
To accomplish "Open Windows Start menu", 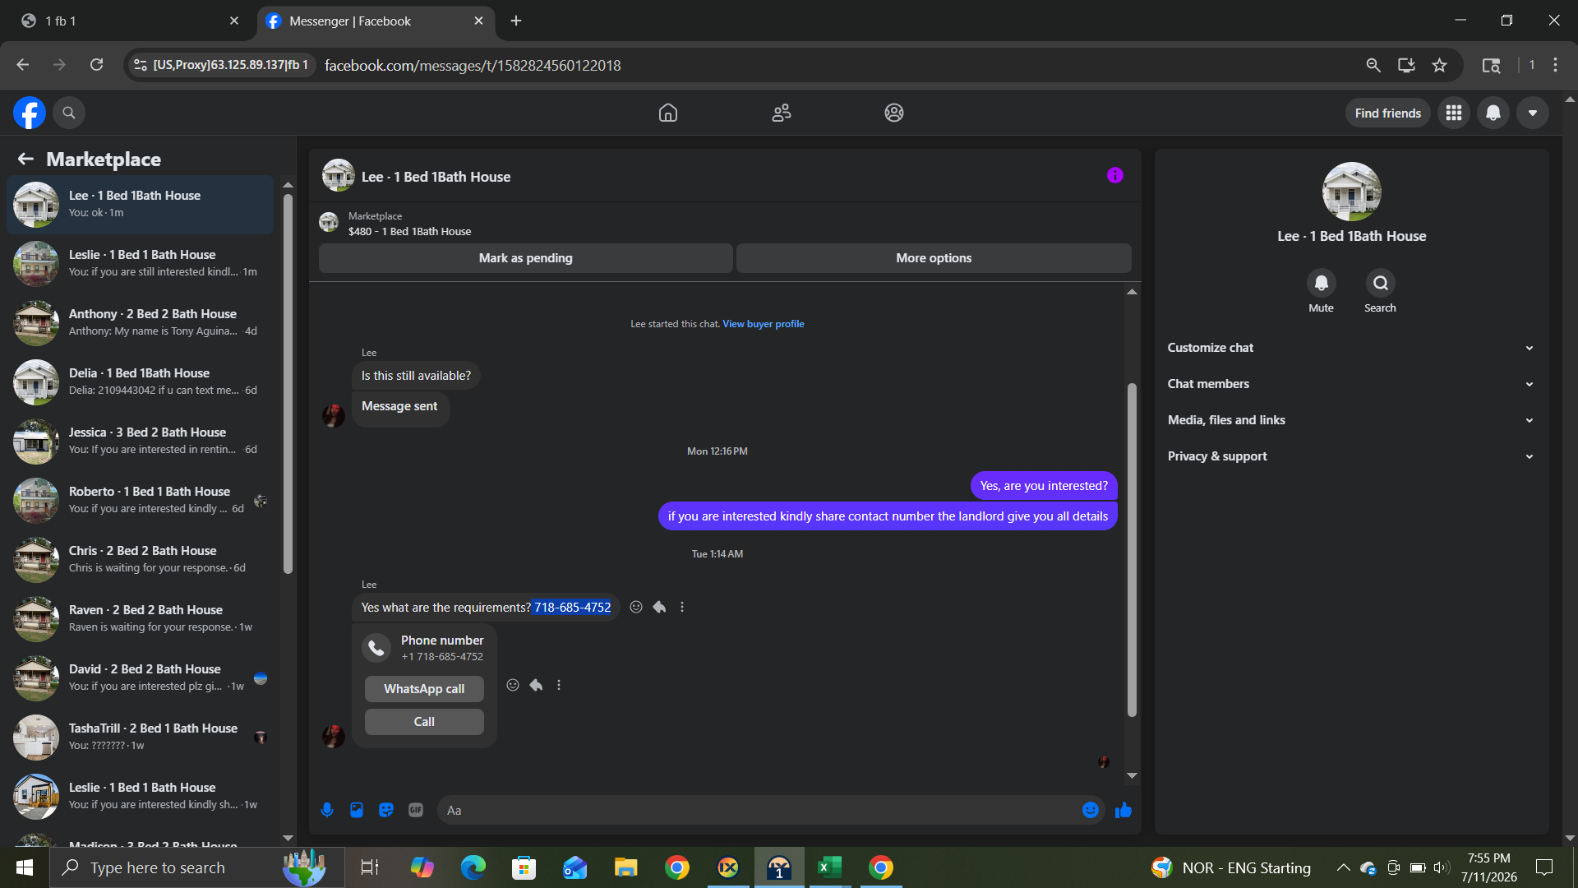I will [x=25, y=867].
